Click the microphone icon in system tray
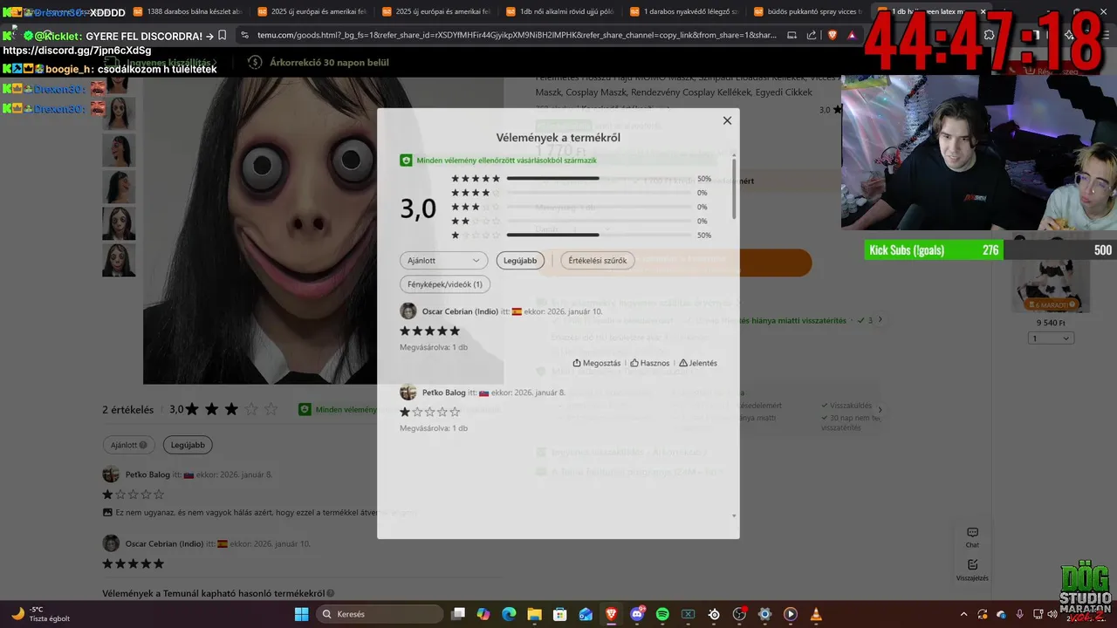 [x=1019, y=614]
